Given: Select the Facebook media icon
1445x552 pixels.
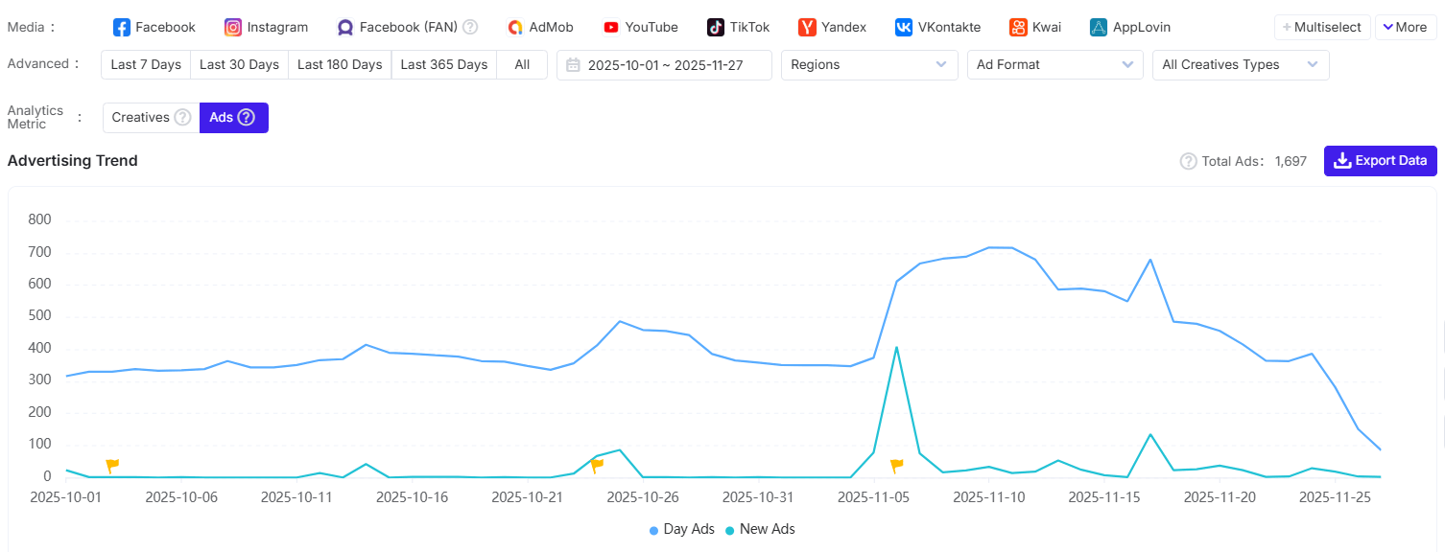Looking at the screenshot, I should click(x=122, y=27).
